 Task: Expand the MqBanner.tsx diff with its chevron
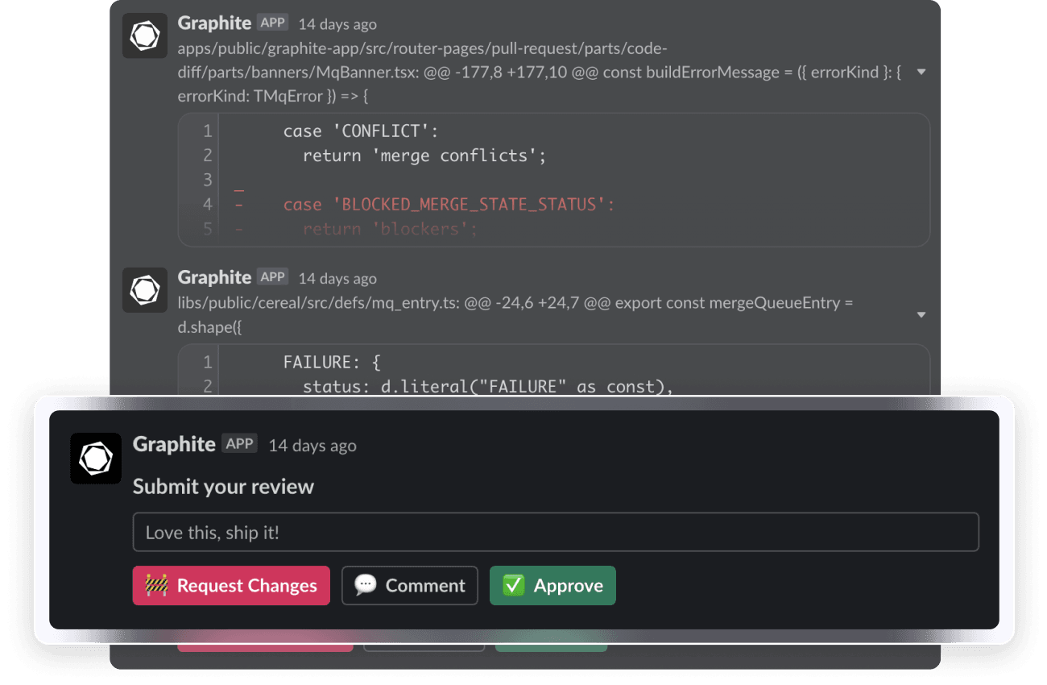[921, 72]
